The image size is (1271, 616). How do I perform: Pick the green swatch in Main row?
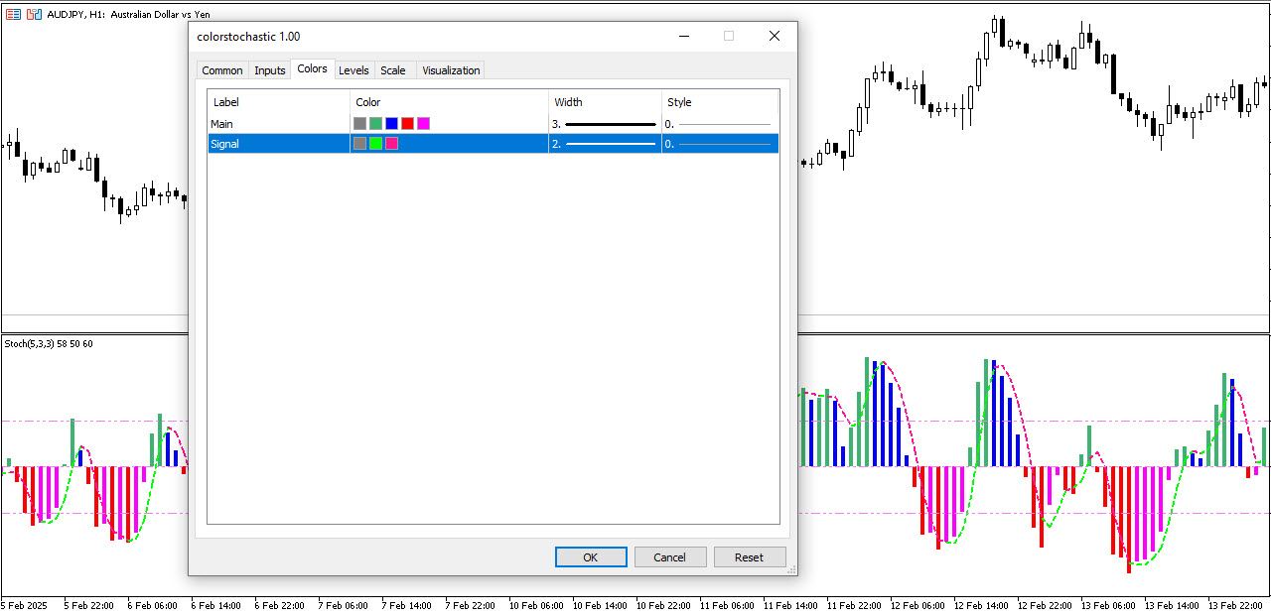tap(375, 124)
